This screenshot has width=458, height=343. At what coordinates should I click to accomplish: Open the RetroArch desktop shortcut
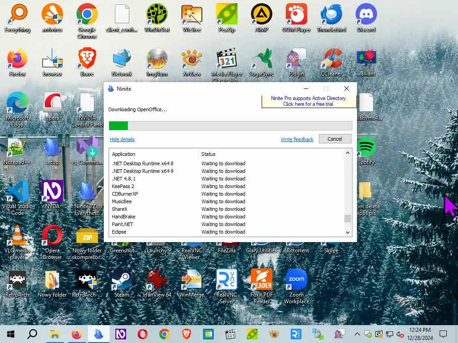[x=17, y=284]
